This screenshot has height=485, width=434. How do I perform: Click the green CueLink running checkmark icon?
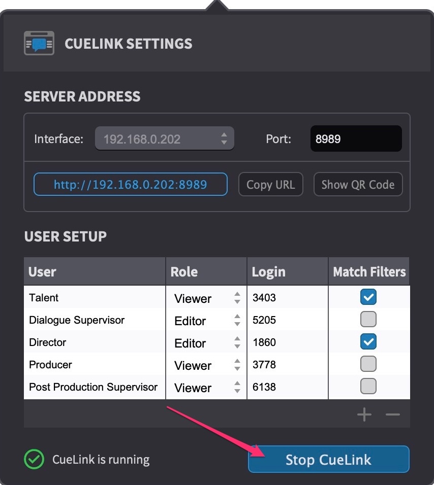point(34,459)
